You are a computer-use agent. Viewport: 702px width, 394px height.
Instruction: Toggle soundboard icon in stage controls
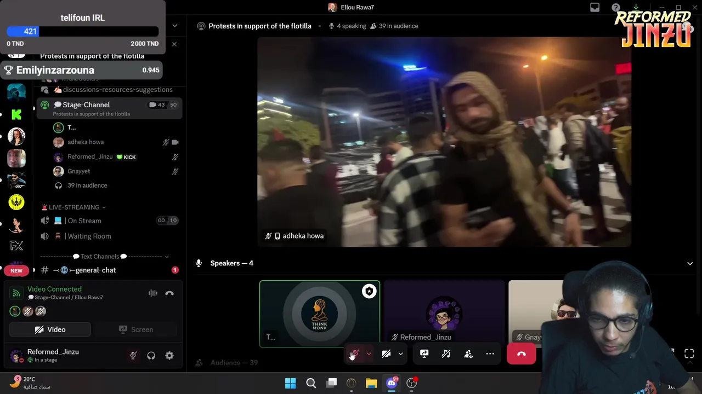pyautogui.click(x=446, y=354)
